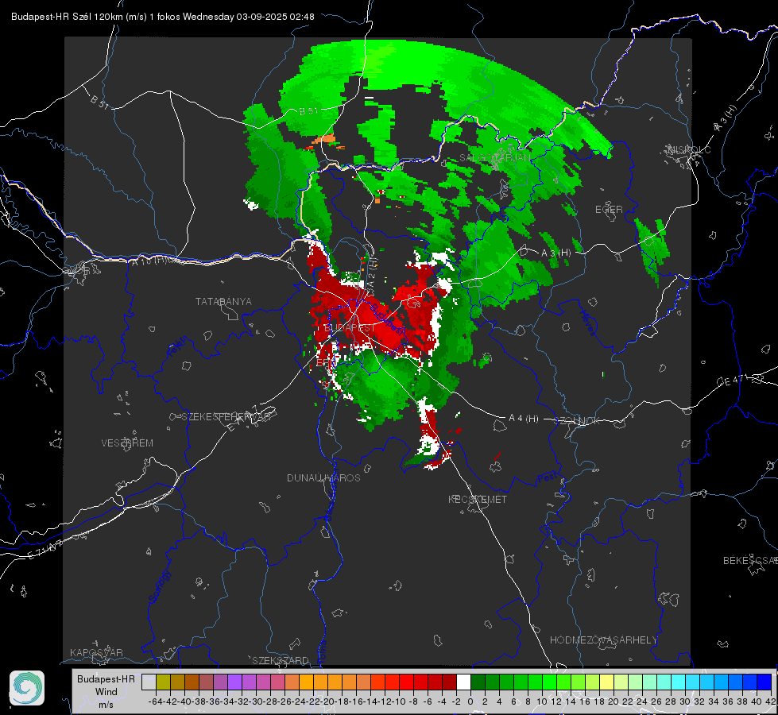This screenshot has width=778, height=715.
Task: Select the yellow swatch between 18 and 20
Action: click(x=607, y=682)
